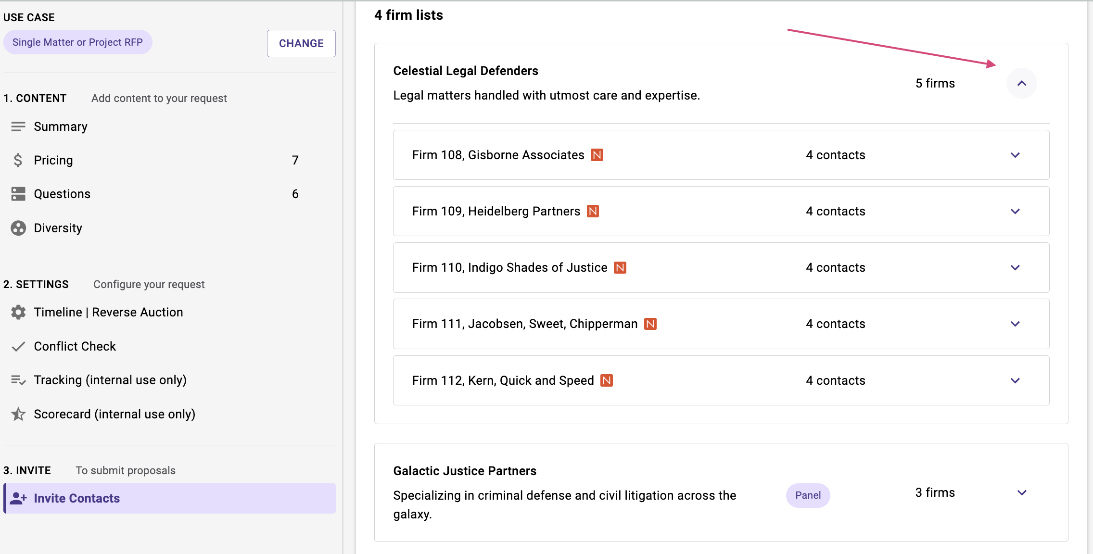Click '4 contacts' in the Firm 112 row
Screen dimensions: 1093x554
click(x=835, y=380)
